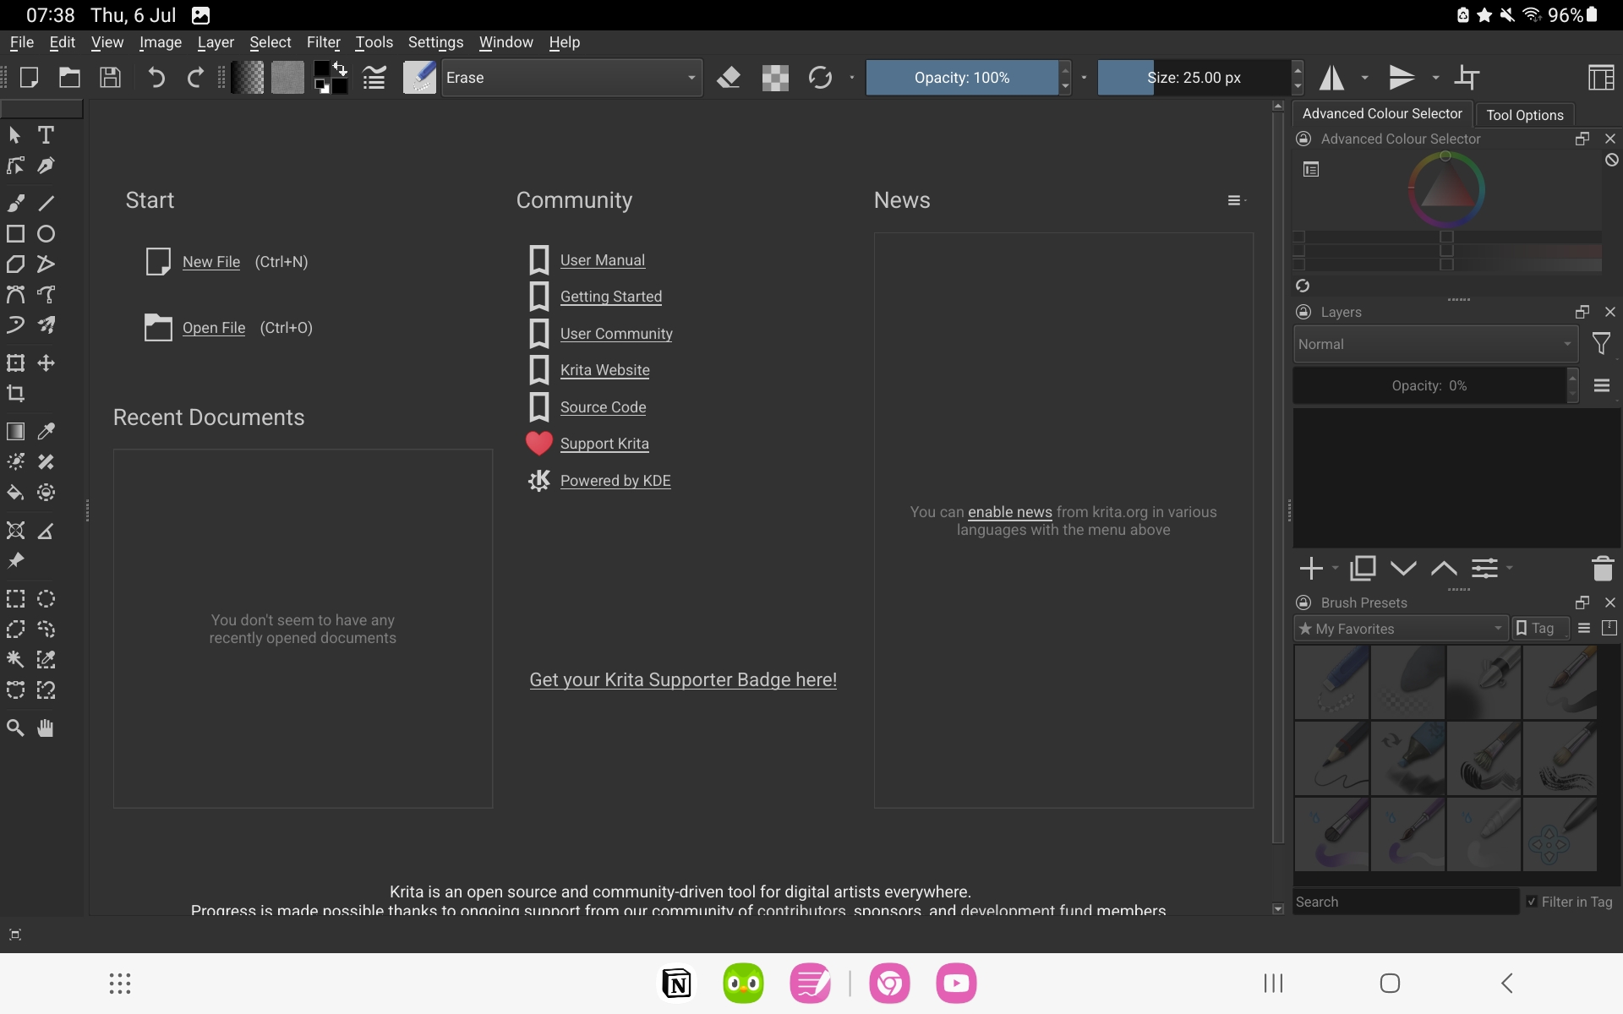Click the New File link
The height and width of the screenshot is (1014, 1623).
tap(211, 262)
